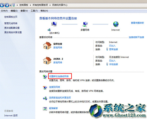Screen dimensions: 147x119
Task: Click the house icon beside 宽带连接
Action: (47, 45)
